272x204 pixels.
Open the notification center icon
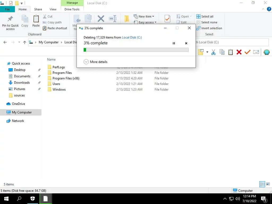(264, 199)
